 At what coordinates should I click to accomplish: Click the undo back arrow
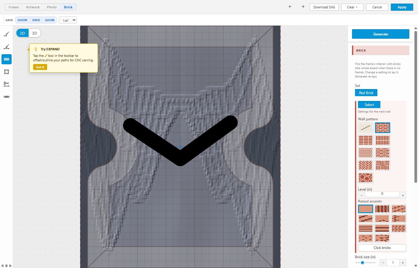290,7
